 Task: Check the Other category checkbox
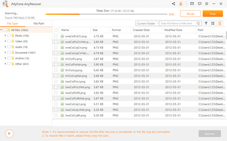click(x=9, y=64)
